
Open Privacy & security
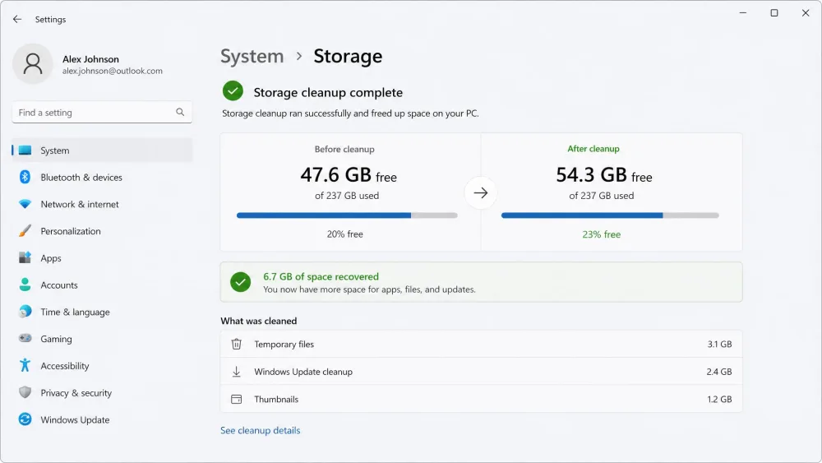(102, 393)
